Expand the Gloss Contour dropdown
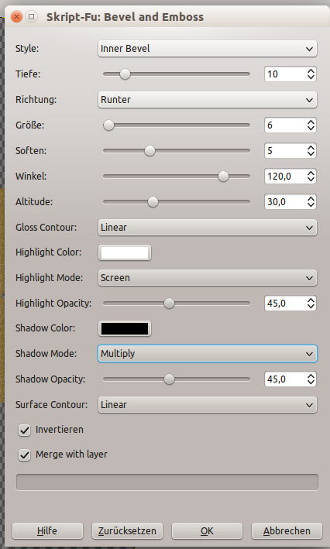The image size is (330, 549). pos(208,228)
